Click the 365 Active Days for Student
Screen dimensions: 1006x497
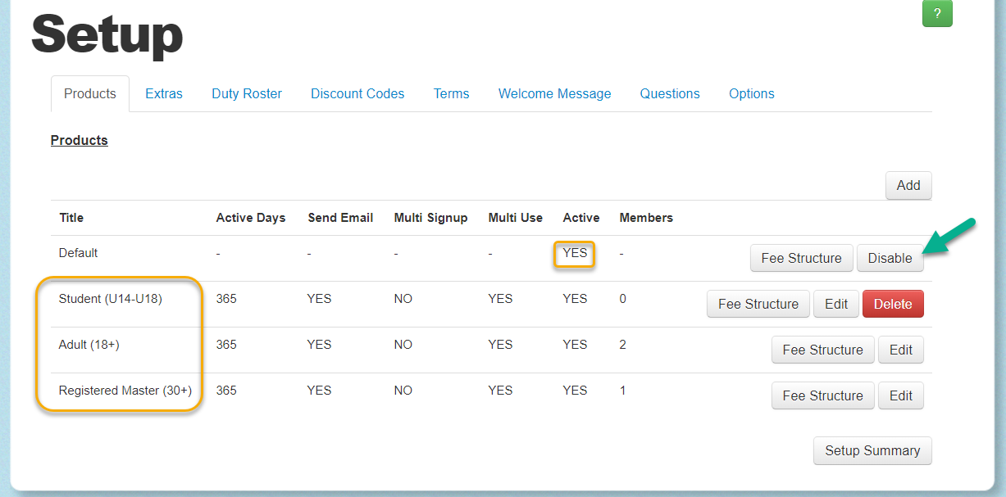click(226, 299)
